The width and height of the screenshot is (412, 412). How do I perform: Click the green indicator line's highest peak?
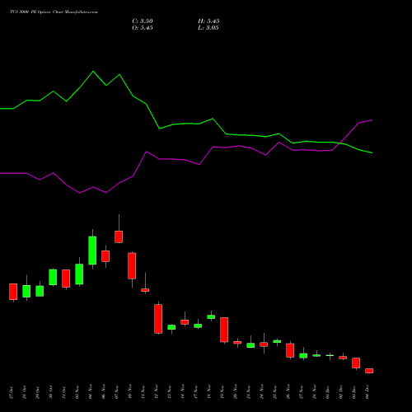point(93,72)
